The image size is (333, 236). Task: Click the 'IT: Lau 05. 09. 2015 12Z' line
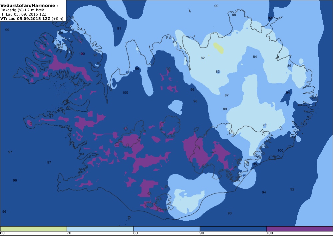[x=23, y=14]
